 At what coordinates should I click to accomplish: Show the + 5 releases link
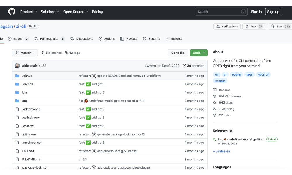tap(221, 151)
